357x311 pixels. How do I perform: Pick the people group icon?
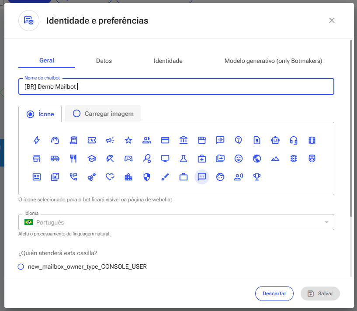(147, 140)
